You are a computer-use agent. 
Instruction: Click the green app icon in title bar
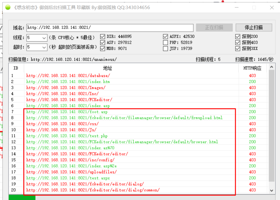pyautogui.click(x=8, y=7)
